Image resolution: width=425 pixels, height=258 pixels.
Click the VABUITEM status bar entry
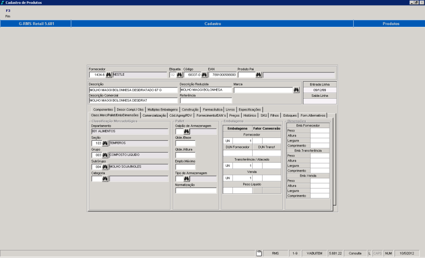coord(314,253)
